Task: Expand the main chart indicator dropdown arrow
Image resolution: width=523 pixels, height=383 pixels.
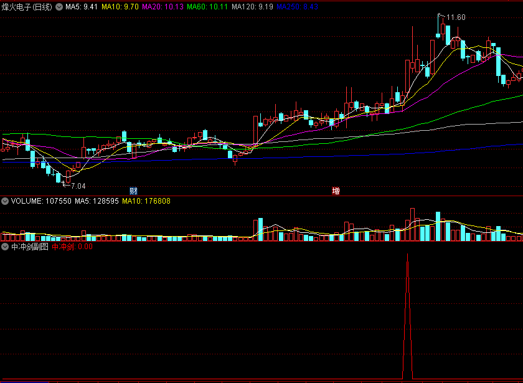Action: click(x=59, y=7)
